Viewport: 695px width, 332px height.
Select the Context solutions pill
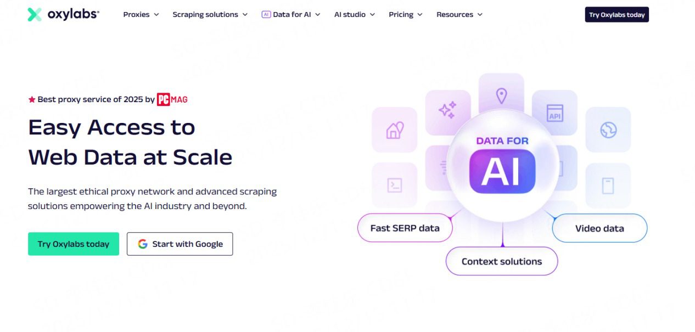(501, 261)
